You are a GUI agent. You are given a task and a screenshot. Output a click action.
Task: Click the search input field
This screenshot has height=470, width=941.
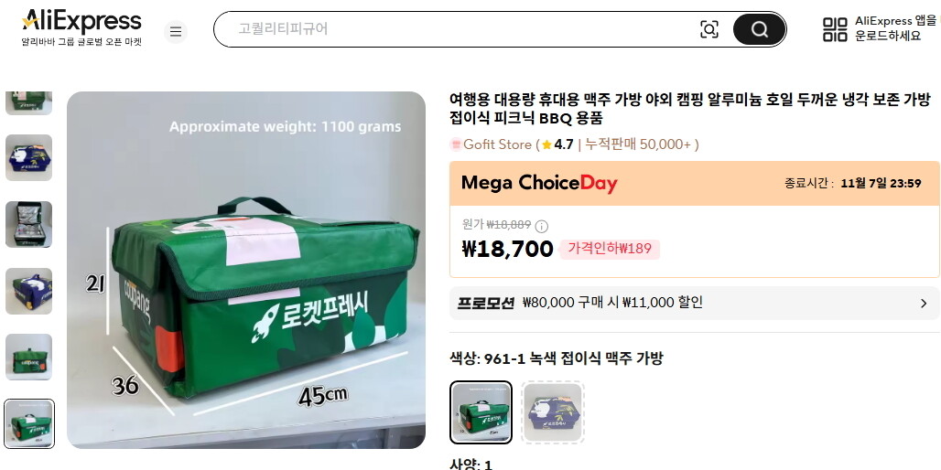click(462, 28)
